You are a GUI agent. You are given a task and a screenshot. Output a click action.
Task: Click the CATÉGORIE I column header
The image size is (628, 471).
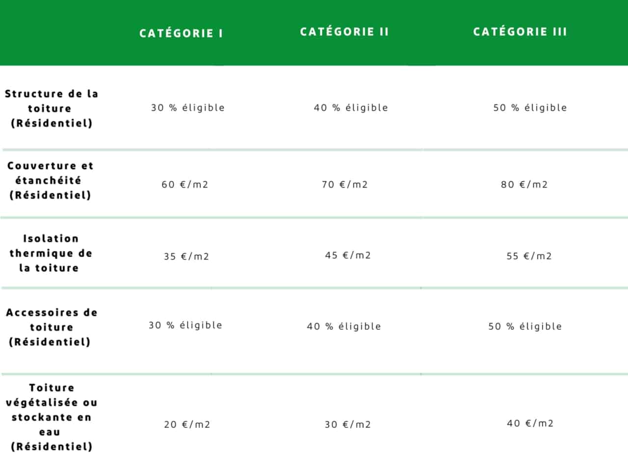coord(181,33)
